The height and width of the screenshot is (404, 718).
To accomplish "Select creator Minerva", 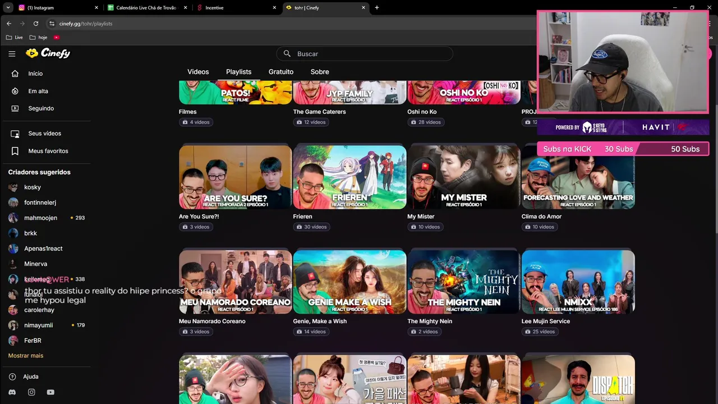I will point(35,264).
